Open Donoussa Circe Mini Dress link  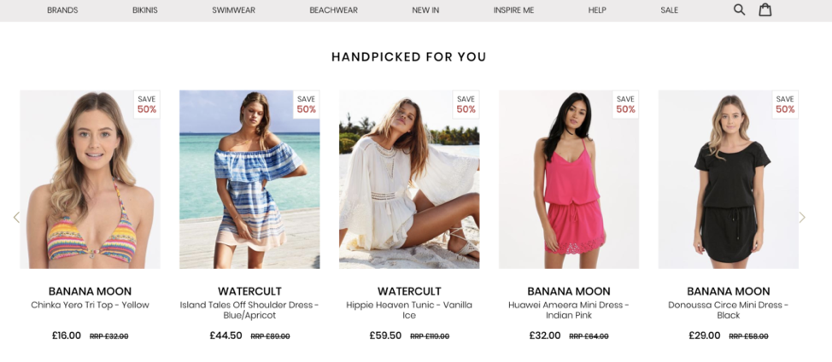(x=729, y=310)
